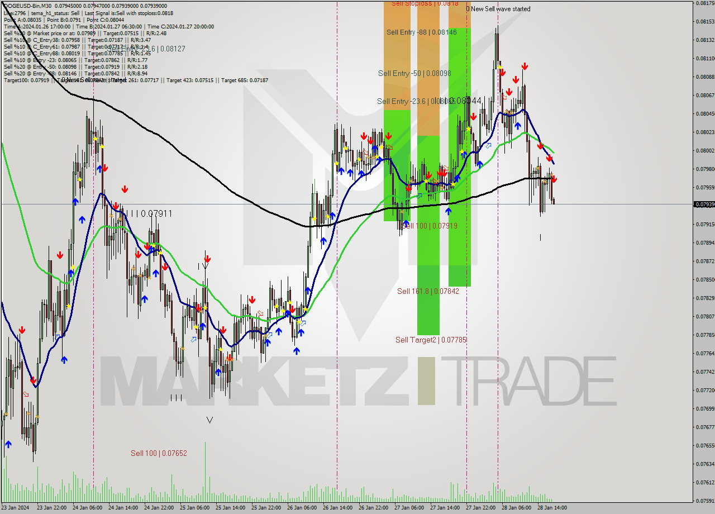This screenshot has height=514, width=715.
Task: Click '26 Jan 14:00' on the time axis
Action: pos(339,508)
